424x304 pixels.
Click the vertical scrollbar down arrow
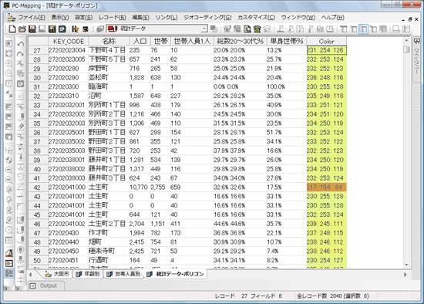[406, 265]
